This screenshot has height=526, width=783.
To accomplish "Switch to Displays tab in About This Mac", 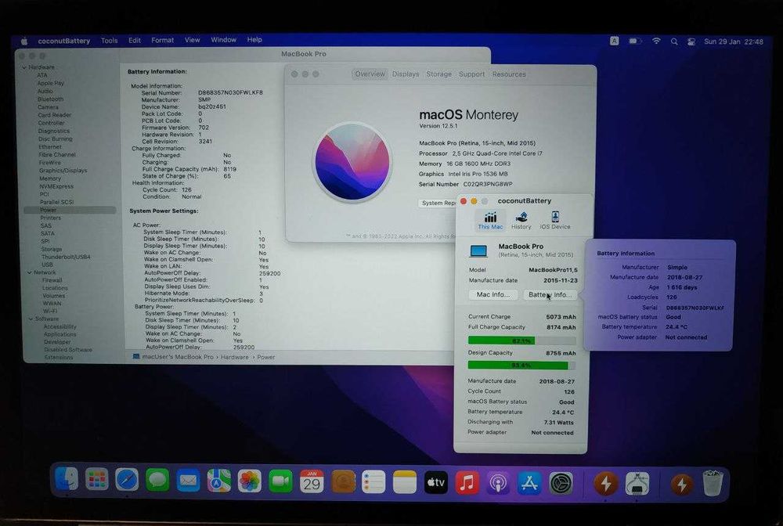I will point(406,74).
